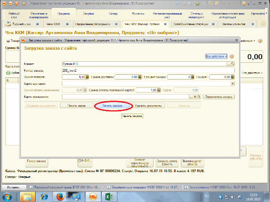Open calculator for Сумма доставки field
Image resolution: width=270 pixels, height=202 pixels.
[x=140, y=77]
